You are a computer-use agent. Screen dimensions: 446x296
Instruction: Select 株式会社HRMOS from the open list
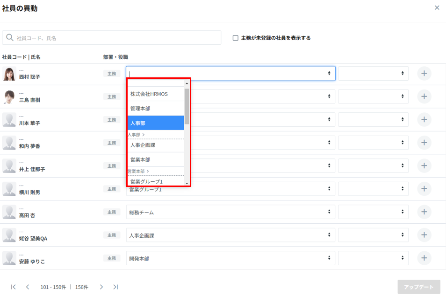tap(155, 94)
